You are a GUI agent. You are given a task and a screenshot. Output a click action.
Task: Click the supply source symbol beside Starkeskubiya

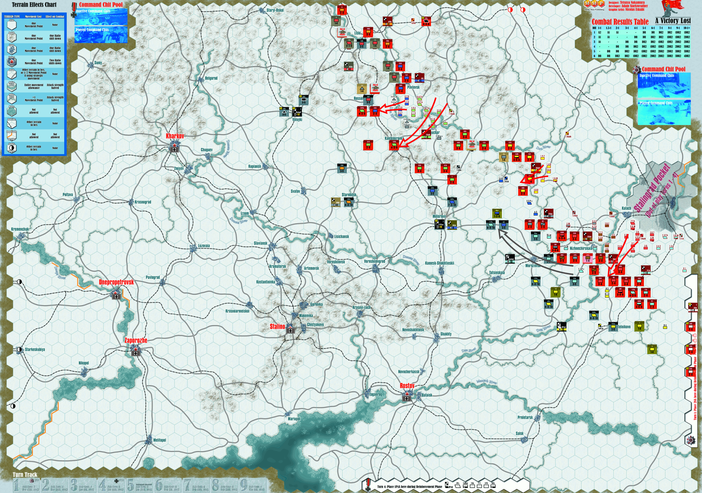20,349
